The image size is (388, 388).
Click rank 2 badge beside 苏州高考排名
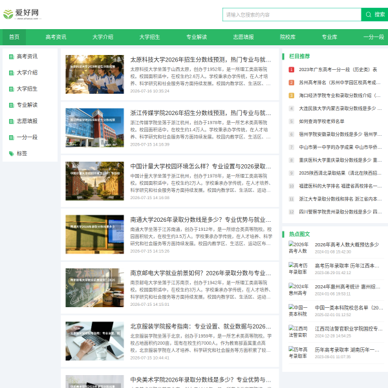(291, 82)
